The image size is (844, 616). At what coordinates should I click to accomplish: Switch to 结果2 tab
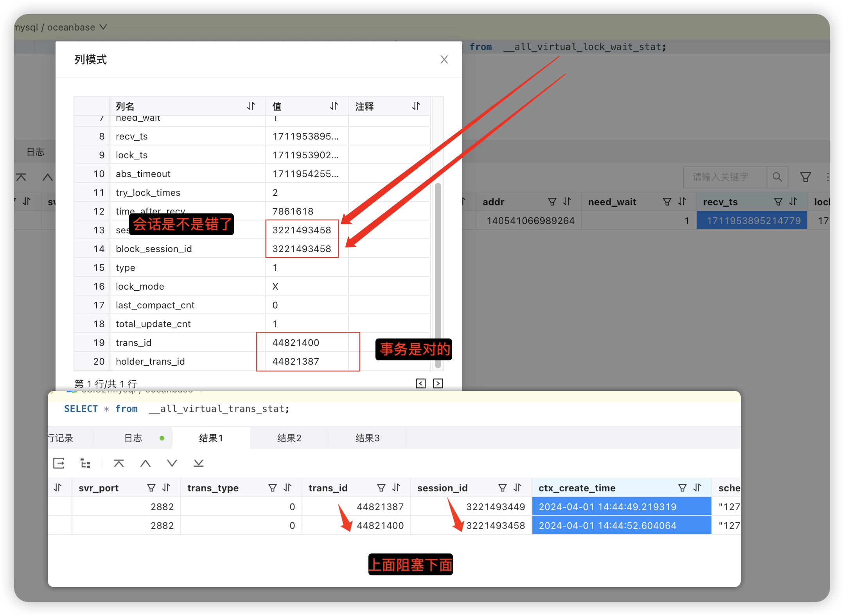[x=289, y=438]
